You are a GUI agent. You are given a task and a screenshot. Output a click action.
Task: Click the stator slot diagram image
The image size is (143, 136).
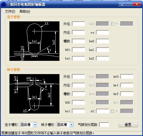coord(35,41)
